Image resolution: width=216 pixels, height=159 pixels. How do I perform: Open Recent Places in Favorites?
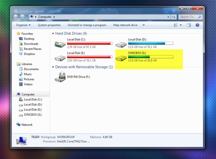[x=33, y=49]
